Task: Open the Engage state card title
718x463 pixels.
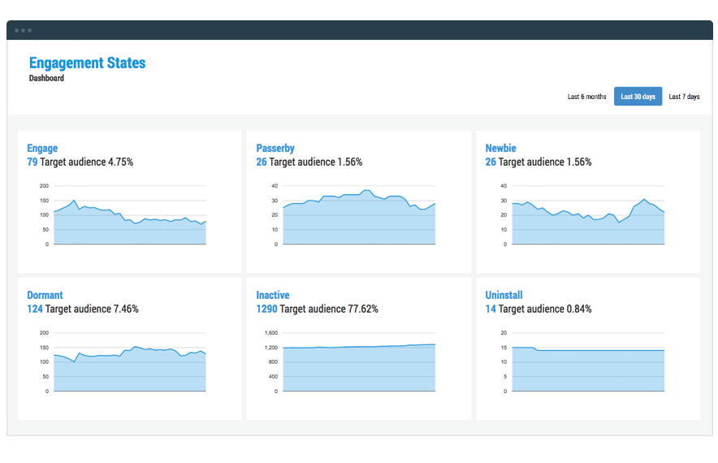Action: 42,149
